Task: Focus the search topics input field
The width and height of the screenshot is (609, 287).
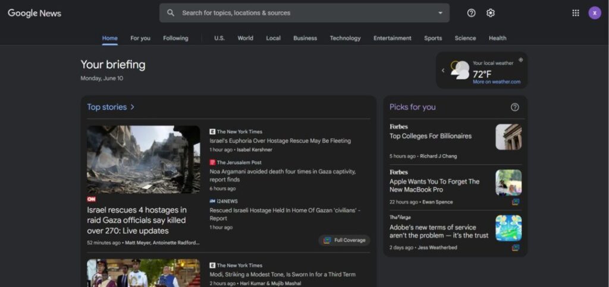Action: [x=304, y=13]
